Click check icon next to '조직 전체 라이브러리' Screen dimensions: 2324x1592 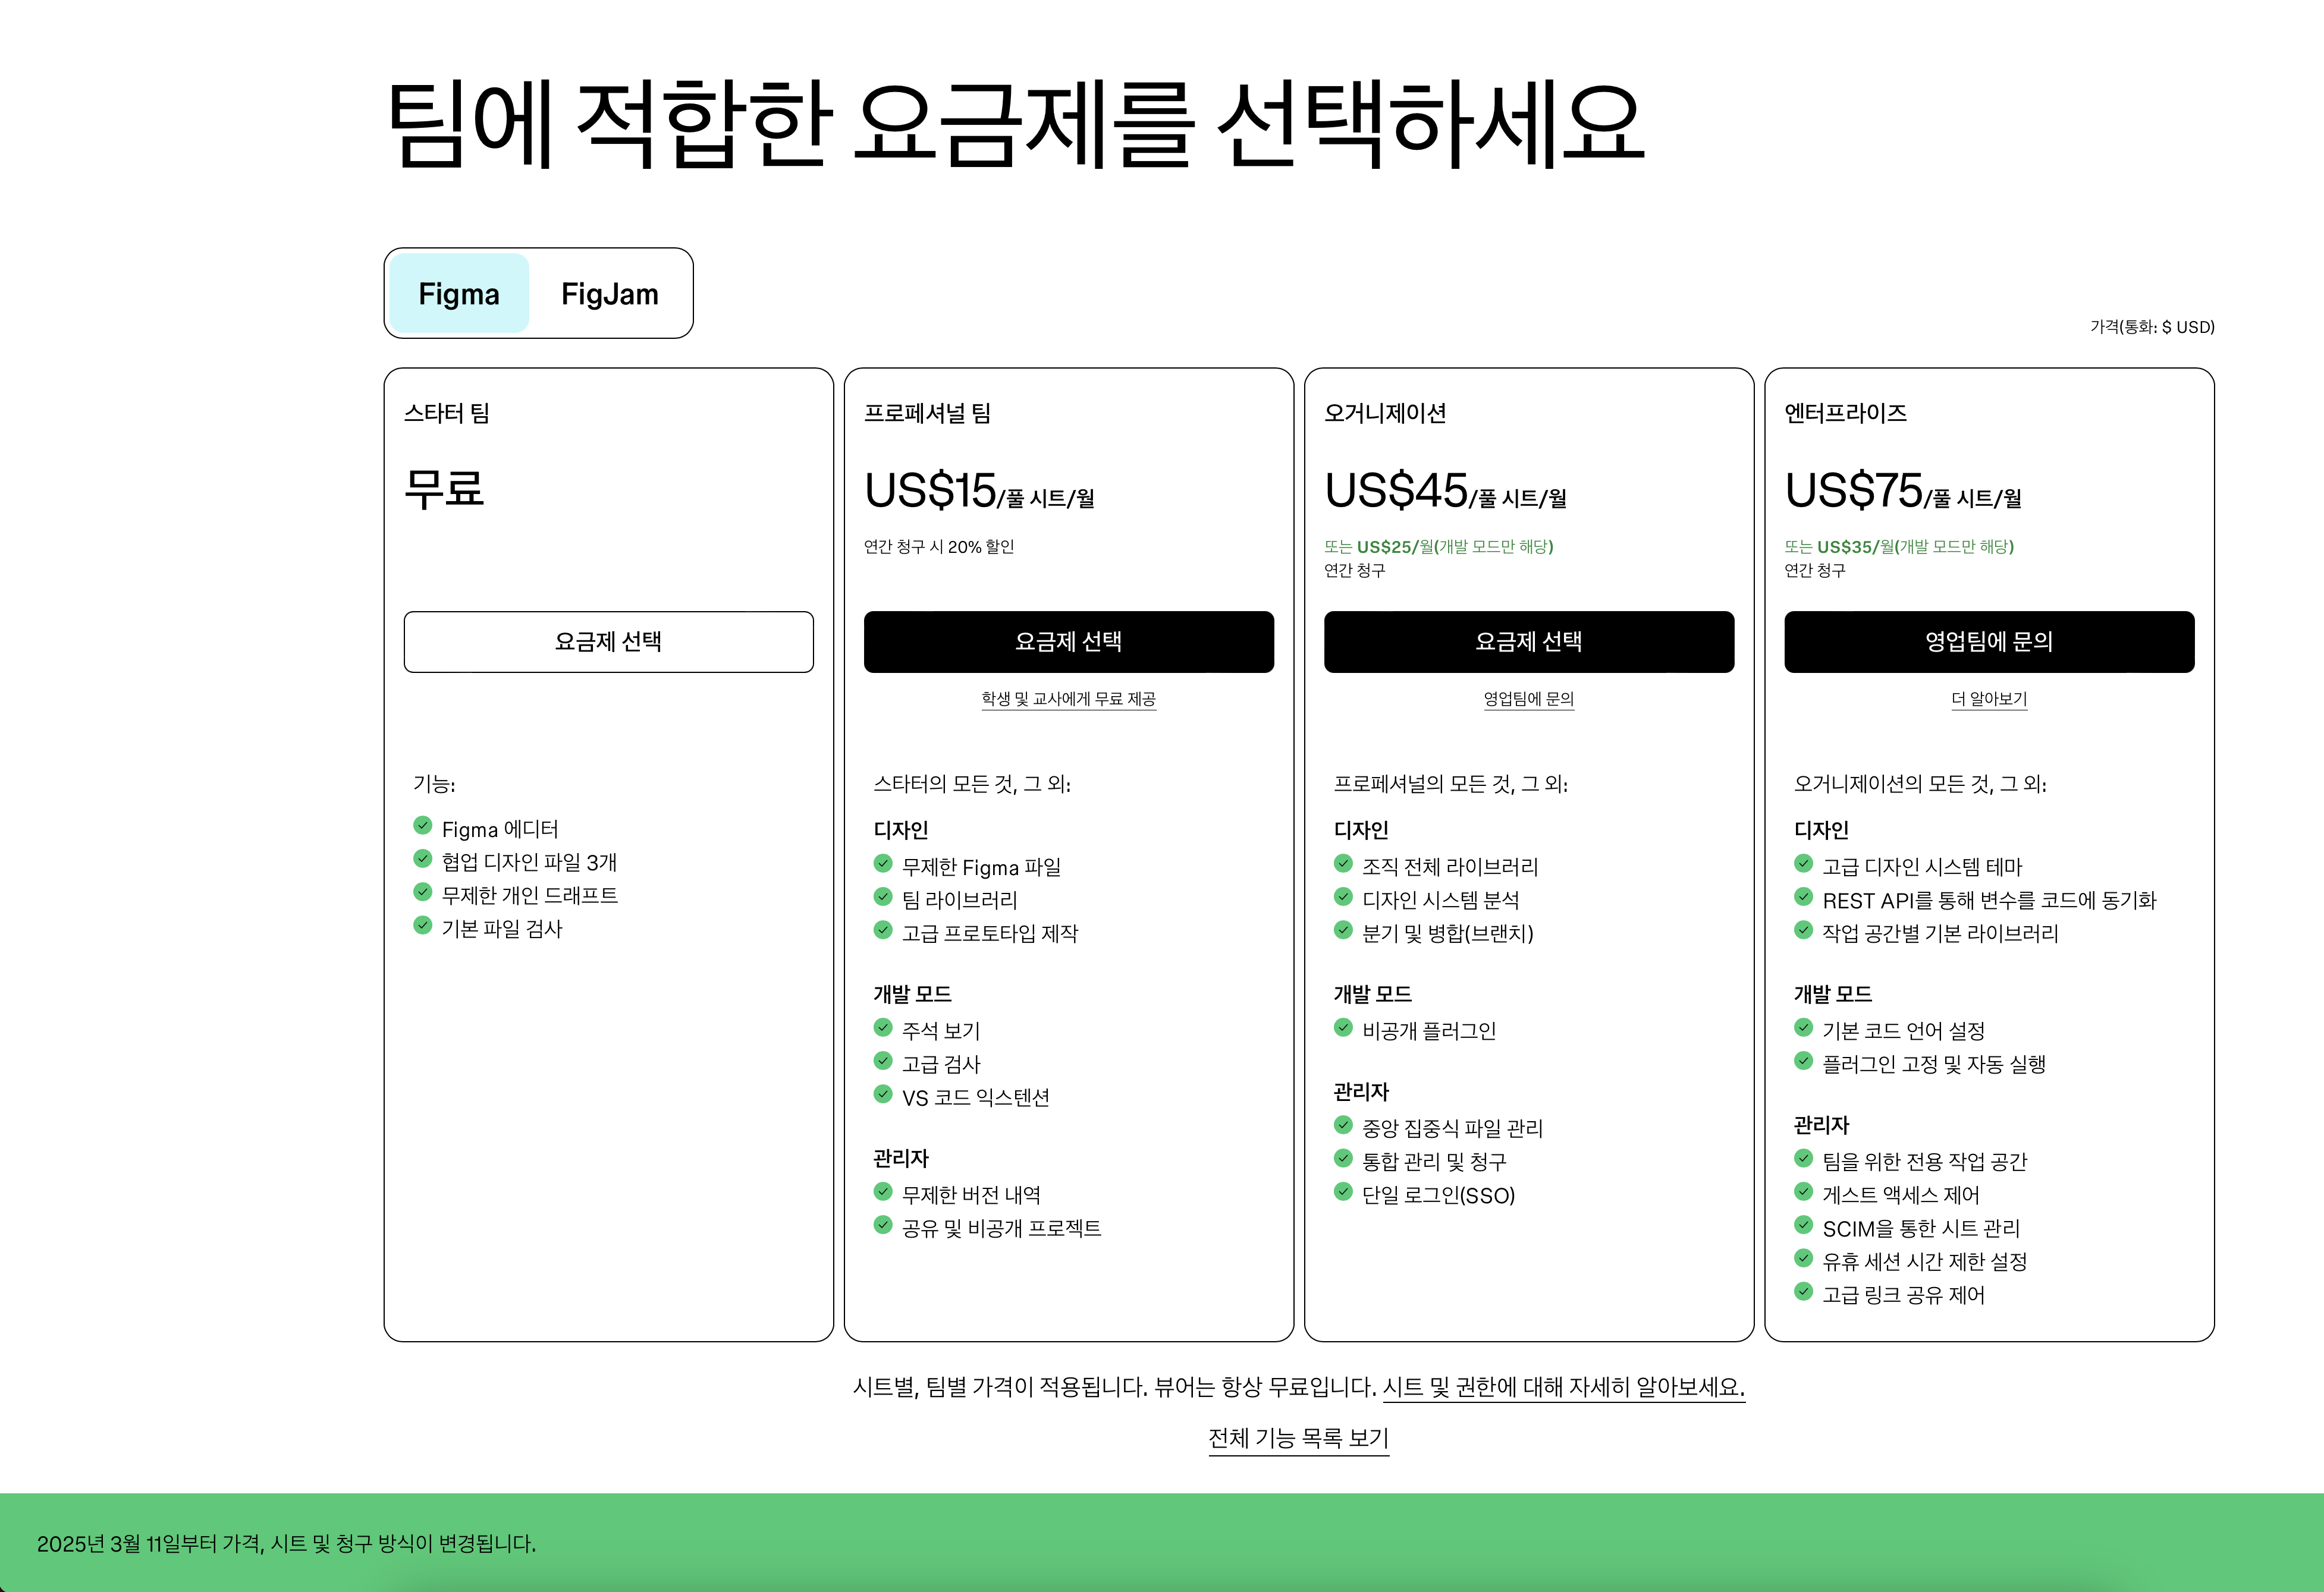coord(1342,863)
